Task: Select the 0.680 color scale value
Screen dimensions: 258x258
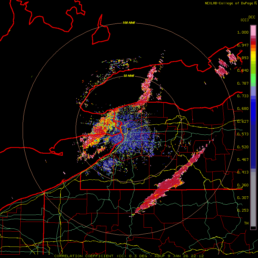Action: [x=243, y=109]
